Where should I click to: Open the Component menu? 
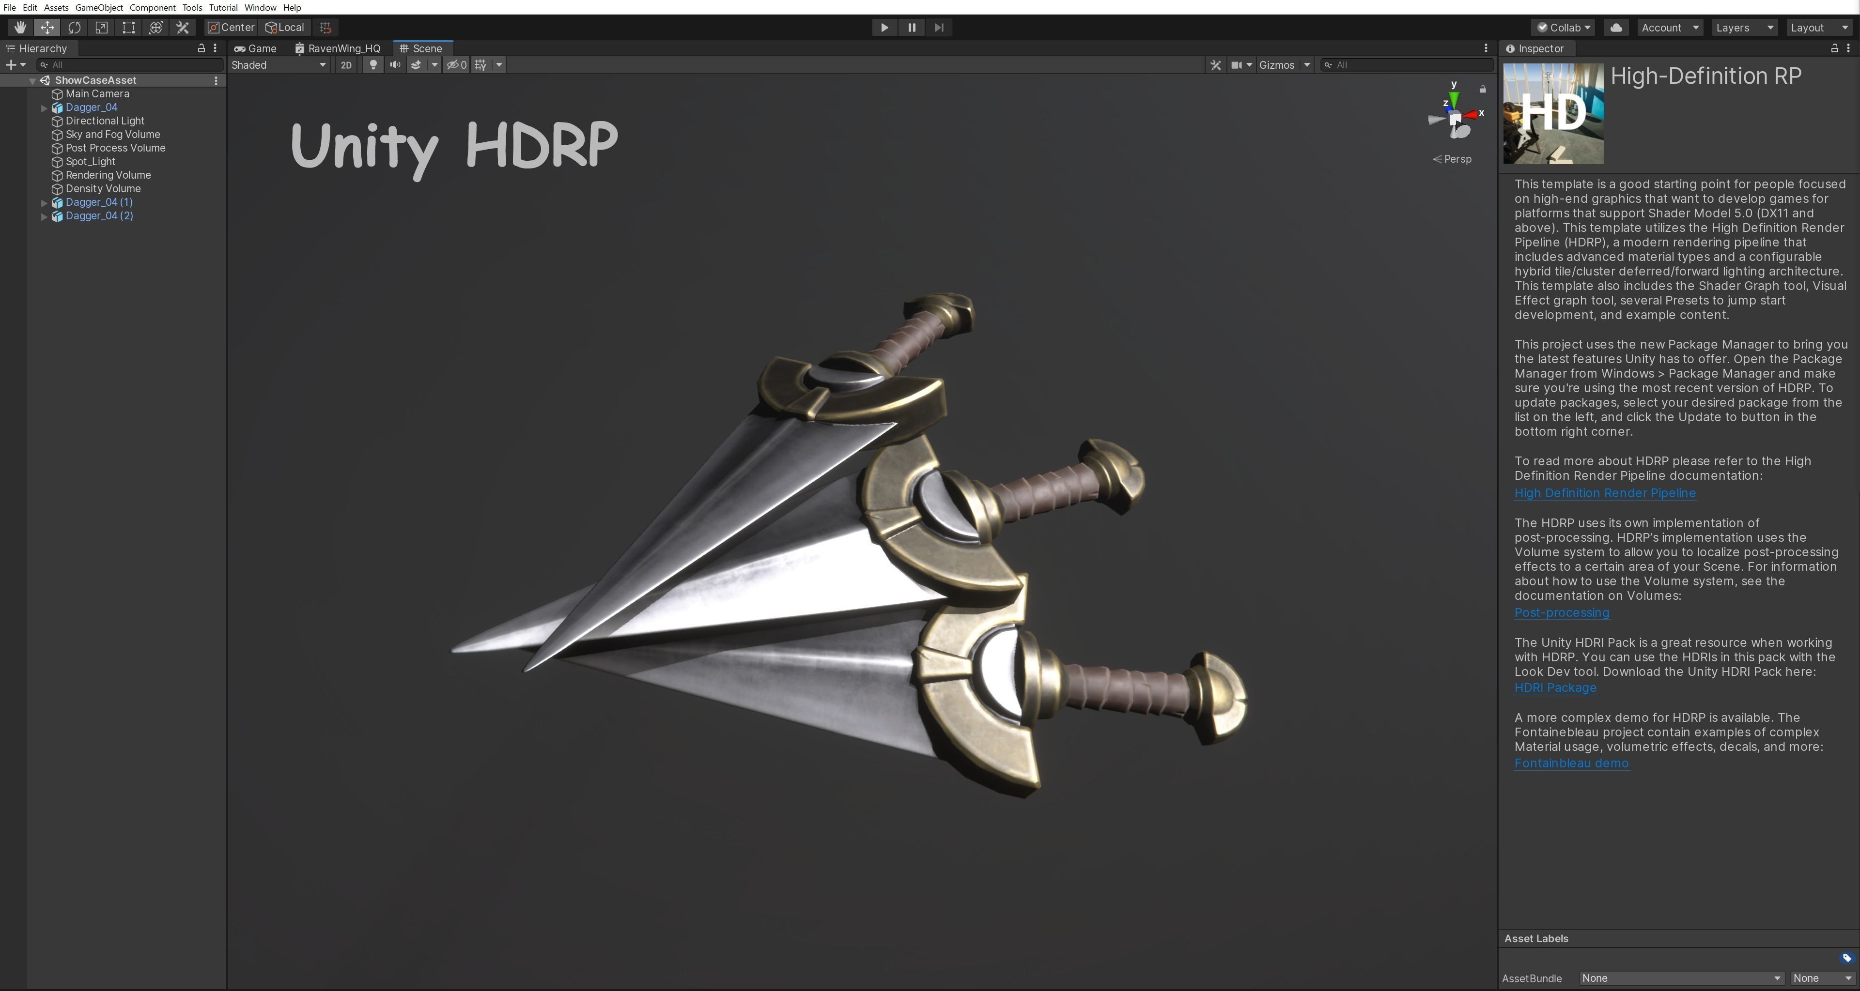[x=153, y=7]
